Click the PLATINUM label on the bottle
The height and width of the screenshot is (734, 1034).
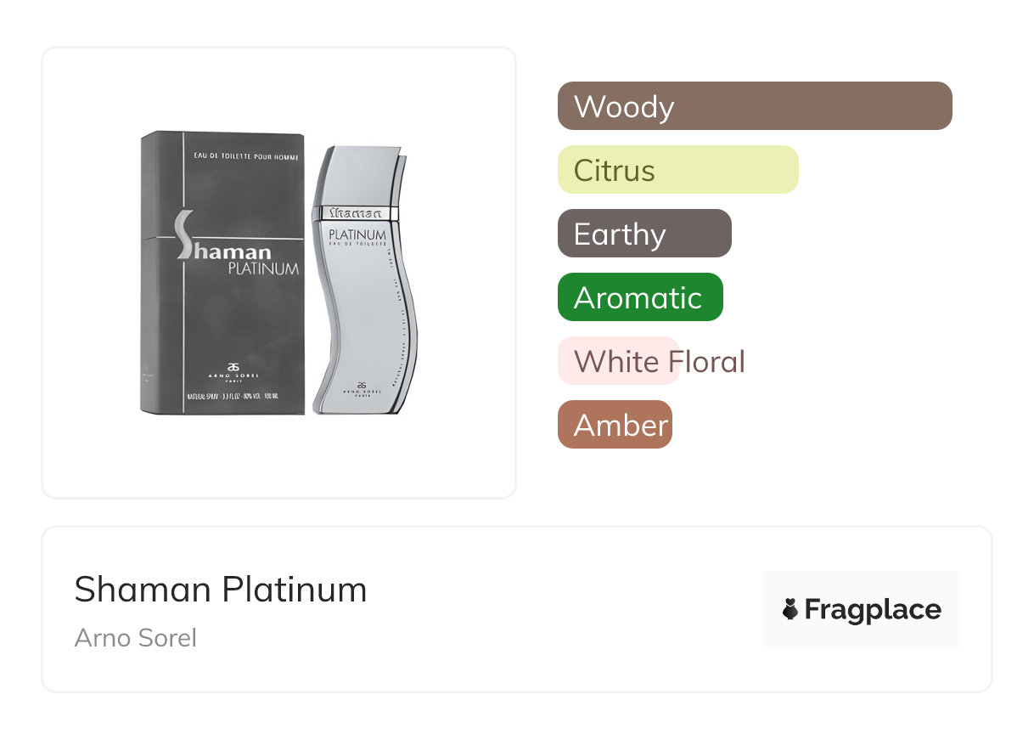click(357, 234)
